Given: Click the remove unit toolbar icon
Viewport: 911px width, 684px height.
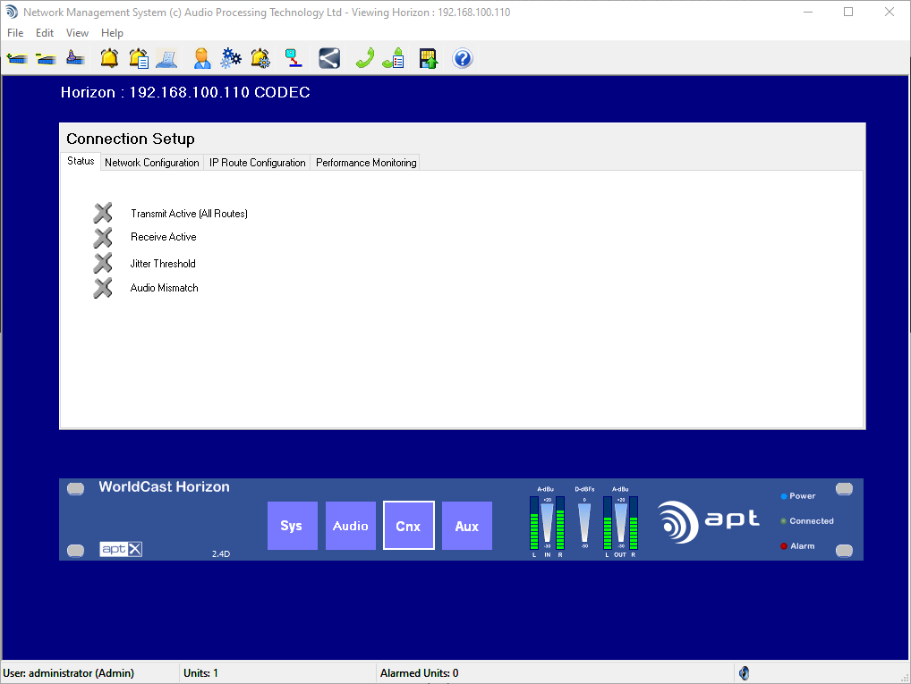Looking at the screenshot, I should point(46,59).
